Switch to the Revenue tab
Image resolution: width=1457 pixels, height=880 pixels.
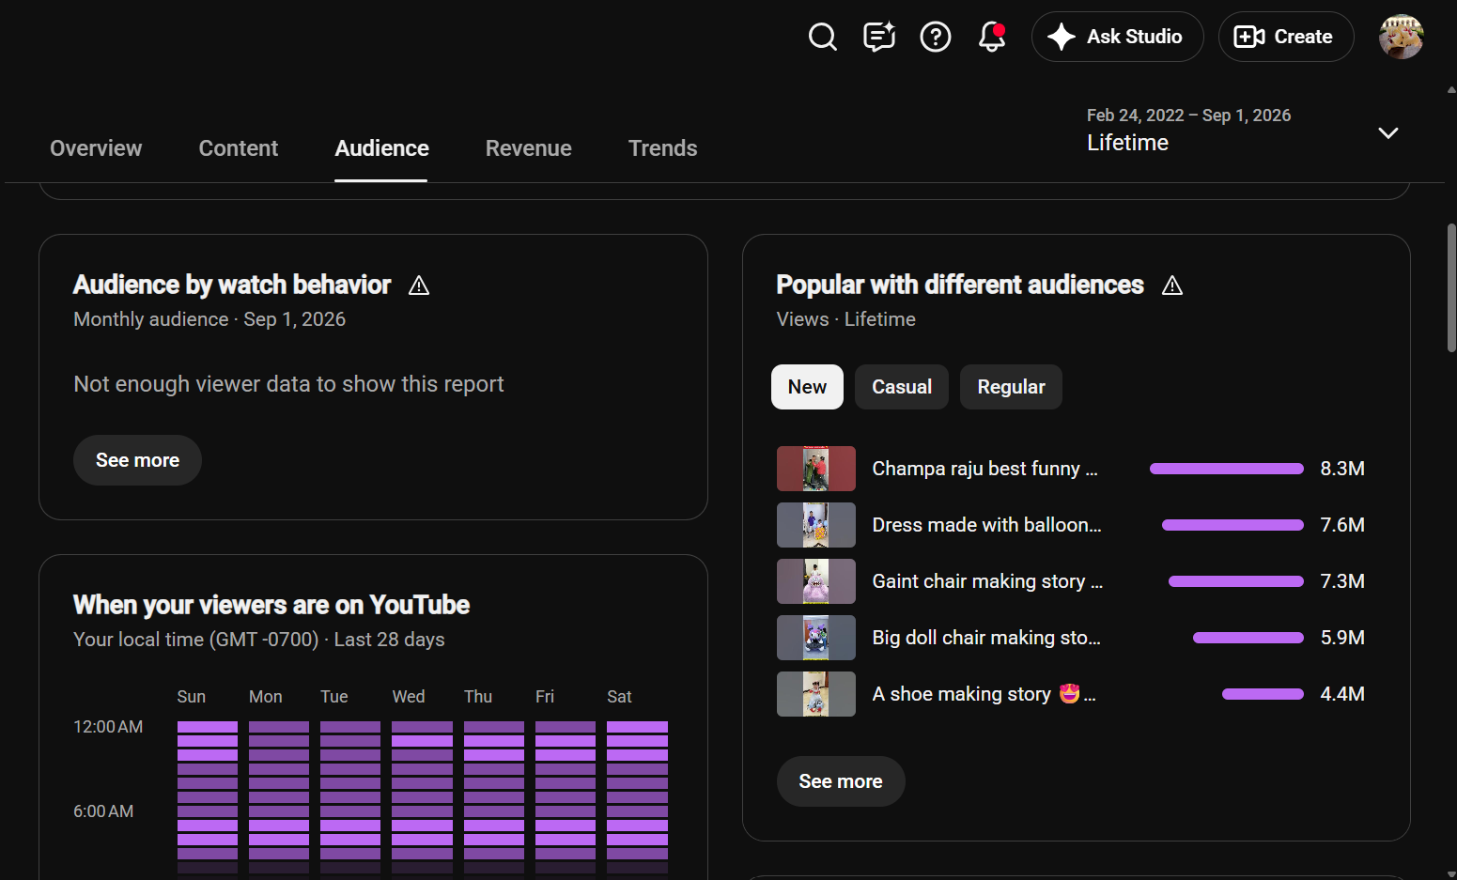tap(528, 148)
